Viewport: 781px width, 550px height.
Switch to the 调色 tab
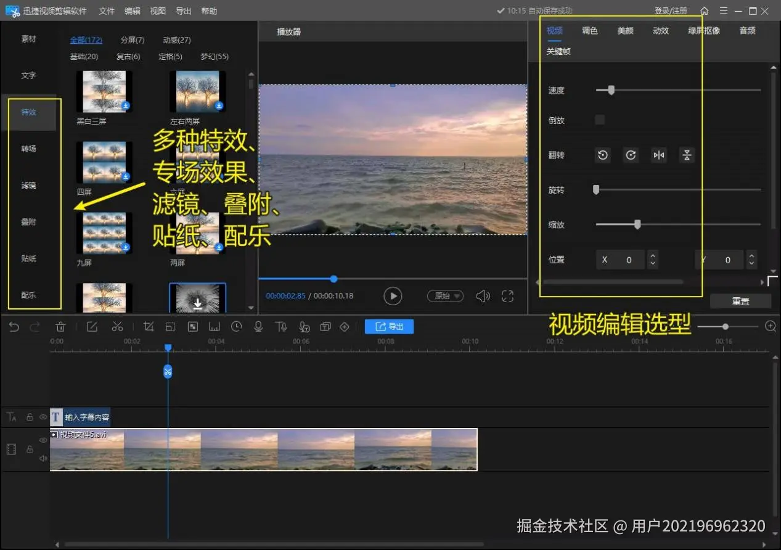590,31
